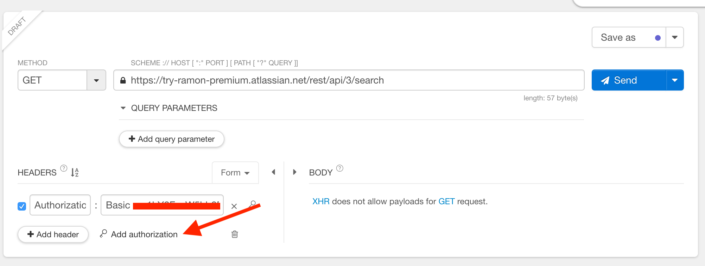Screen dimensions: 705x266
Task: Open the Save as dropdown arrow
Action: (x=674, y=37)
